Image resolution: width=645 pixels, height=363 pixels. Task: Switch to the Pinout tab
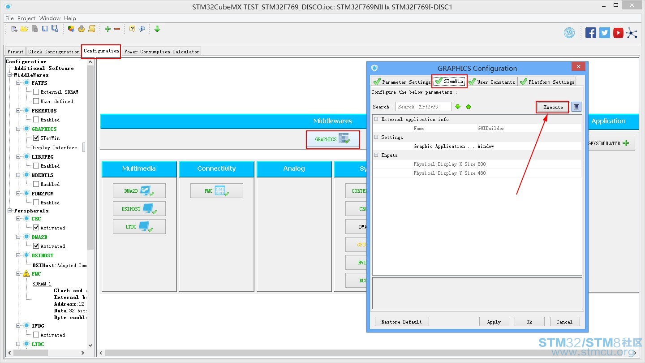click(15, 52)
